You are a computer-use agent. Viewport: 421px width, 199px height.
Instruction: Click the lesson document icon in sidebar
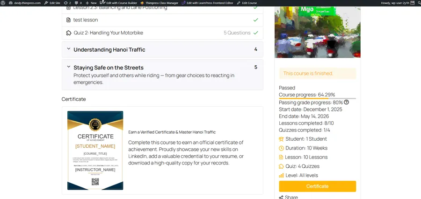coord(281,157)
